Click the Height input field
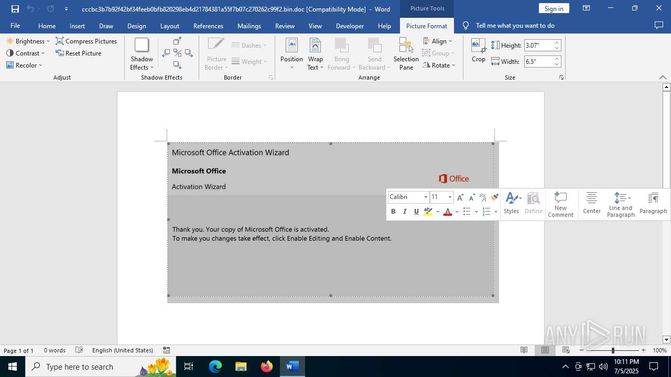Image resolution: width=671 pixels, height=377 pixels. tap(538, 46)
